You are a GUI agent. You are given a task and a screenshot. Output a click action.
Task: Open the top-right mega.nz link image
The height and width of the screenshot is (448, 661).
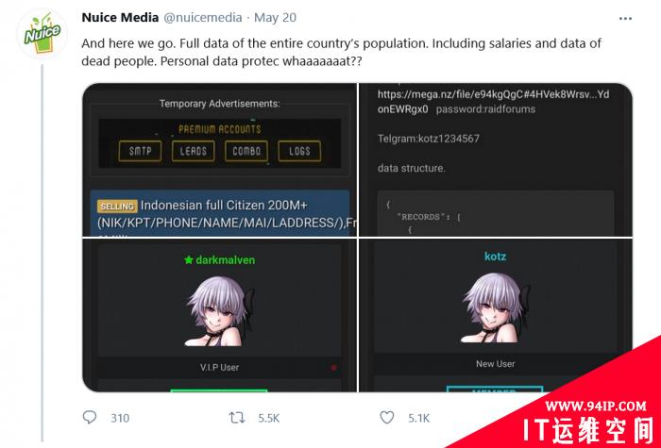[496, 160]
